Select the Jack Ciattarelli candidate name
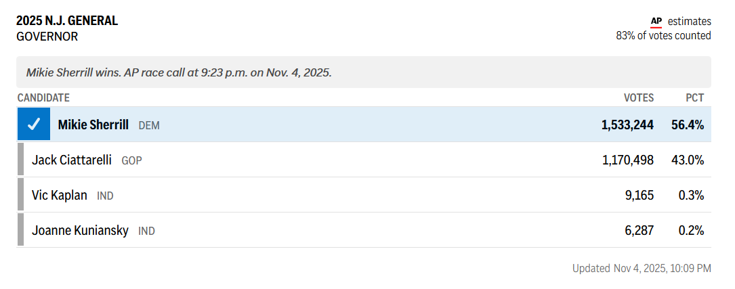Viewport: 735px width, 289px height. click(x=72, y=160)
